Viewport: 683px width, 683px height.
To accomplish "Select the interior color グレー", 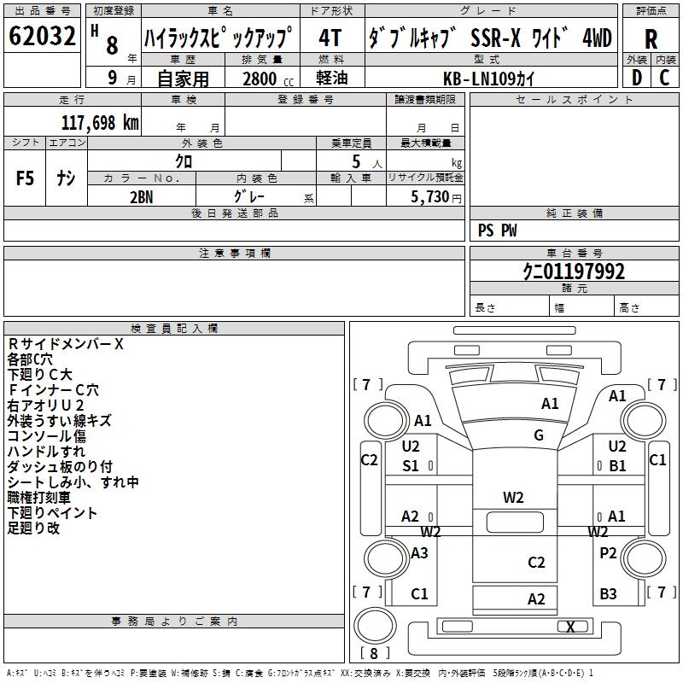I will [x=249, y=196].
